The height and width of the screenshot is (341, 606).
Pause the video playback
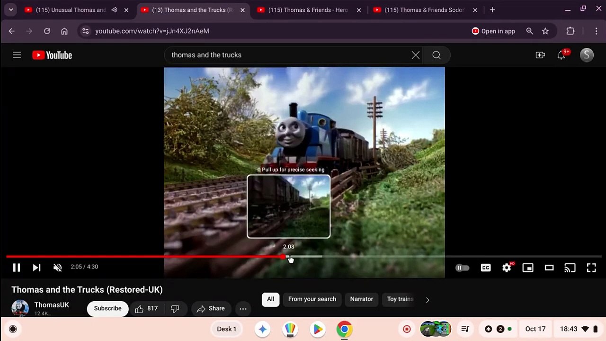(x=17, y=268)
